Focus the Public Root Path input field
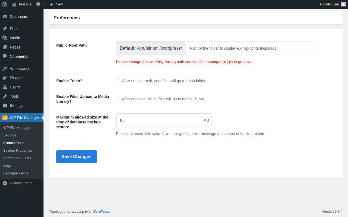 252,48
